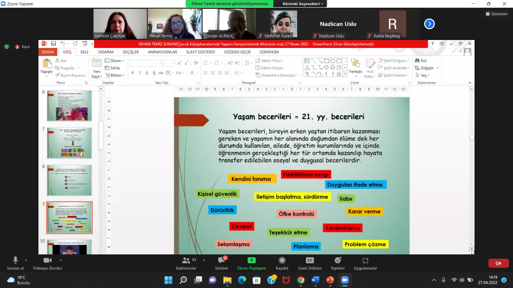Turn off camera with Videoyu Durdur

point(47,263)
